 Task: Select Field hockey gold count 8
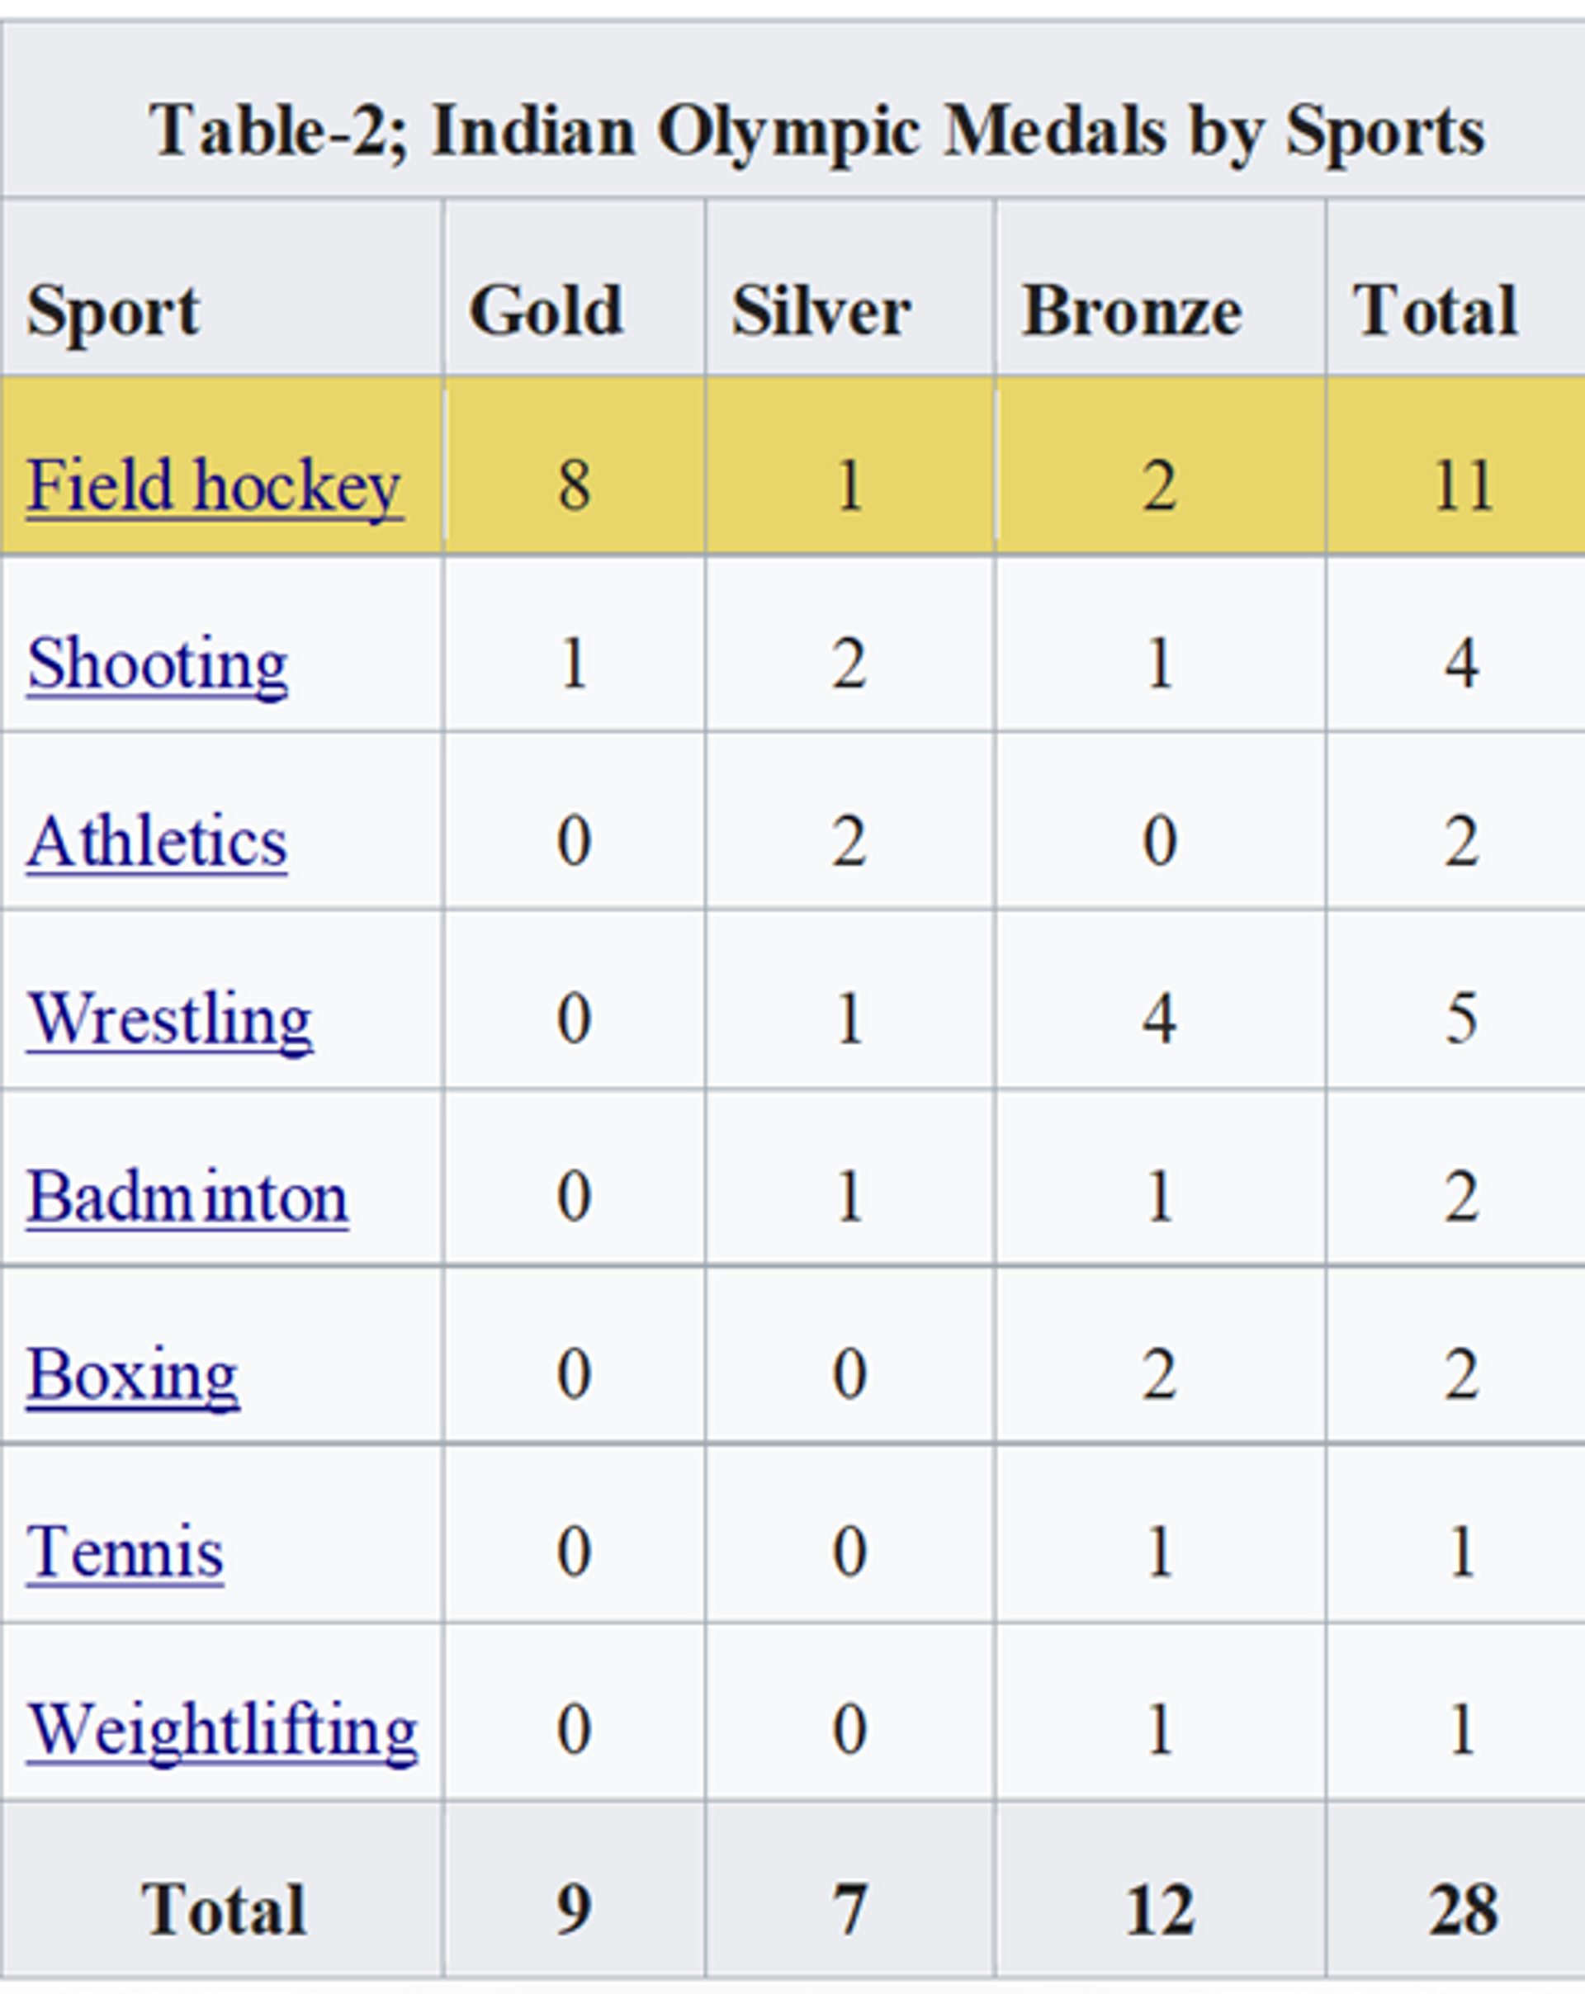pyautogui.click(x=574, y=484)
